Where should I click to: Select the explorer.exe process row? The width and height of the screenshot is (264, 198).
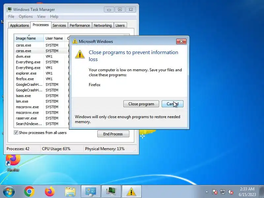click(x=42, y=73)
